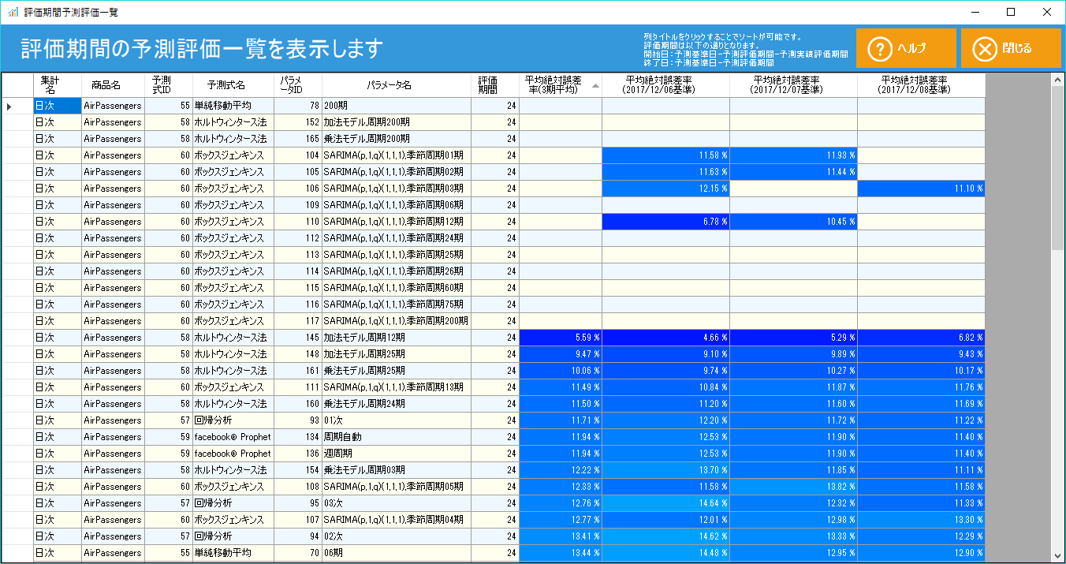Image resolution: width=1066 pixels, height=564 pixels.
Task: Select the SARIMA 季節周期60期 parameter cell
Action: [397, 288]
